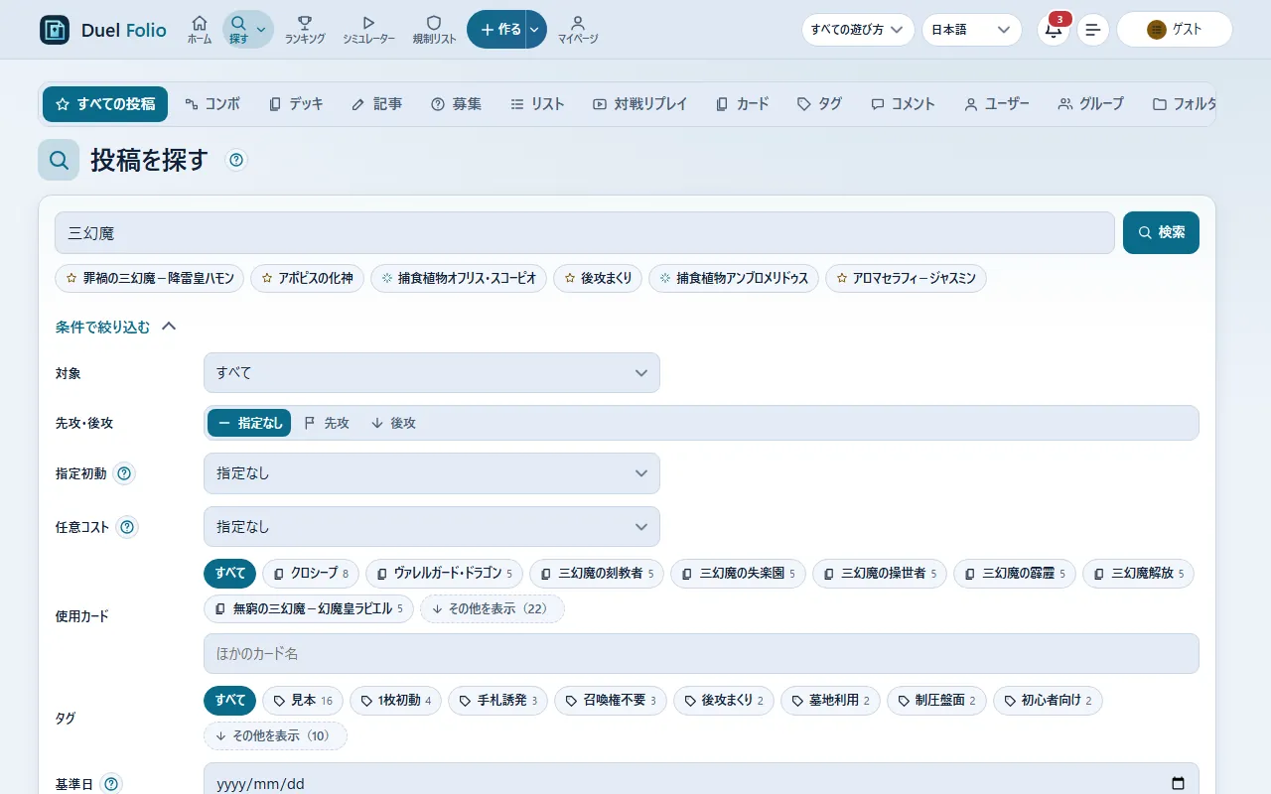
Task: Collapse the 条件で絞り込む section
Action: pos(116,327)
